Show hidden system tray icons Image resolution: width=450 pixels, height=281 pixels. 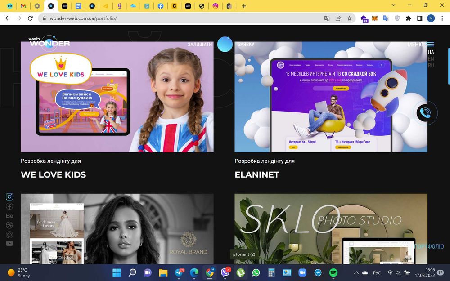356,272
